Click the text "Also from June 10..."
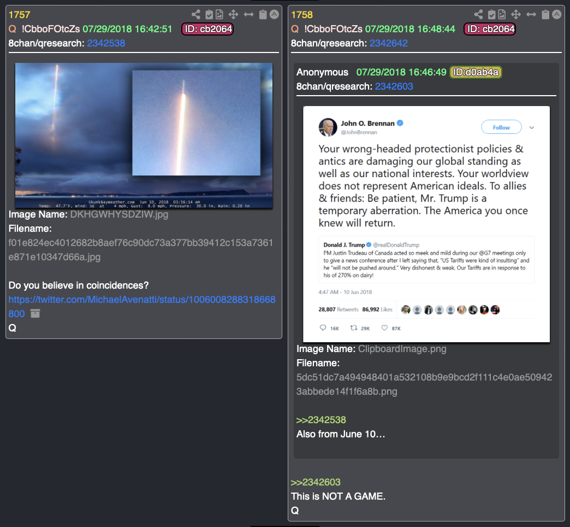The width and height of the screenshot is (570, 527). pyautogui.click(x=341, y=434)
